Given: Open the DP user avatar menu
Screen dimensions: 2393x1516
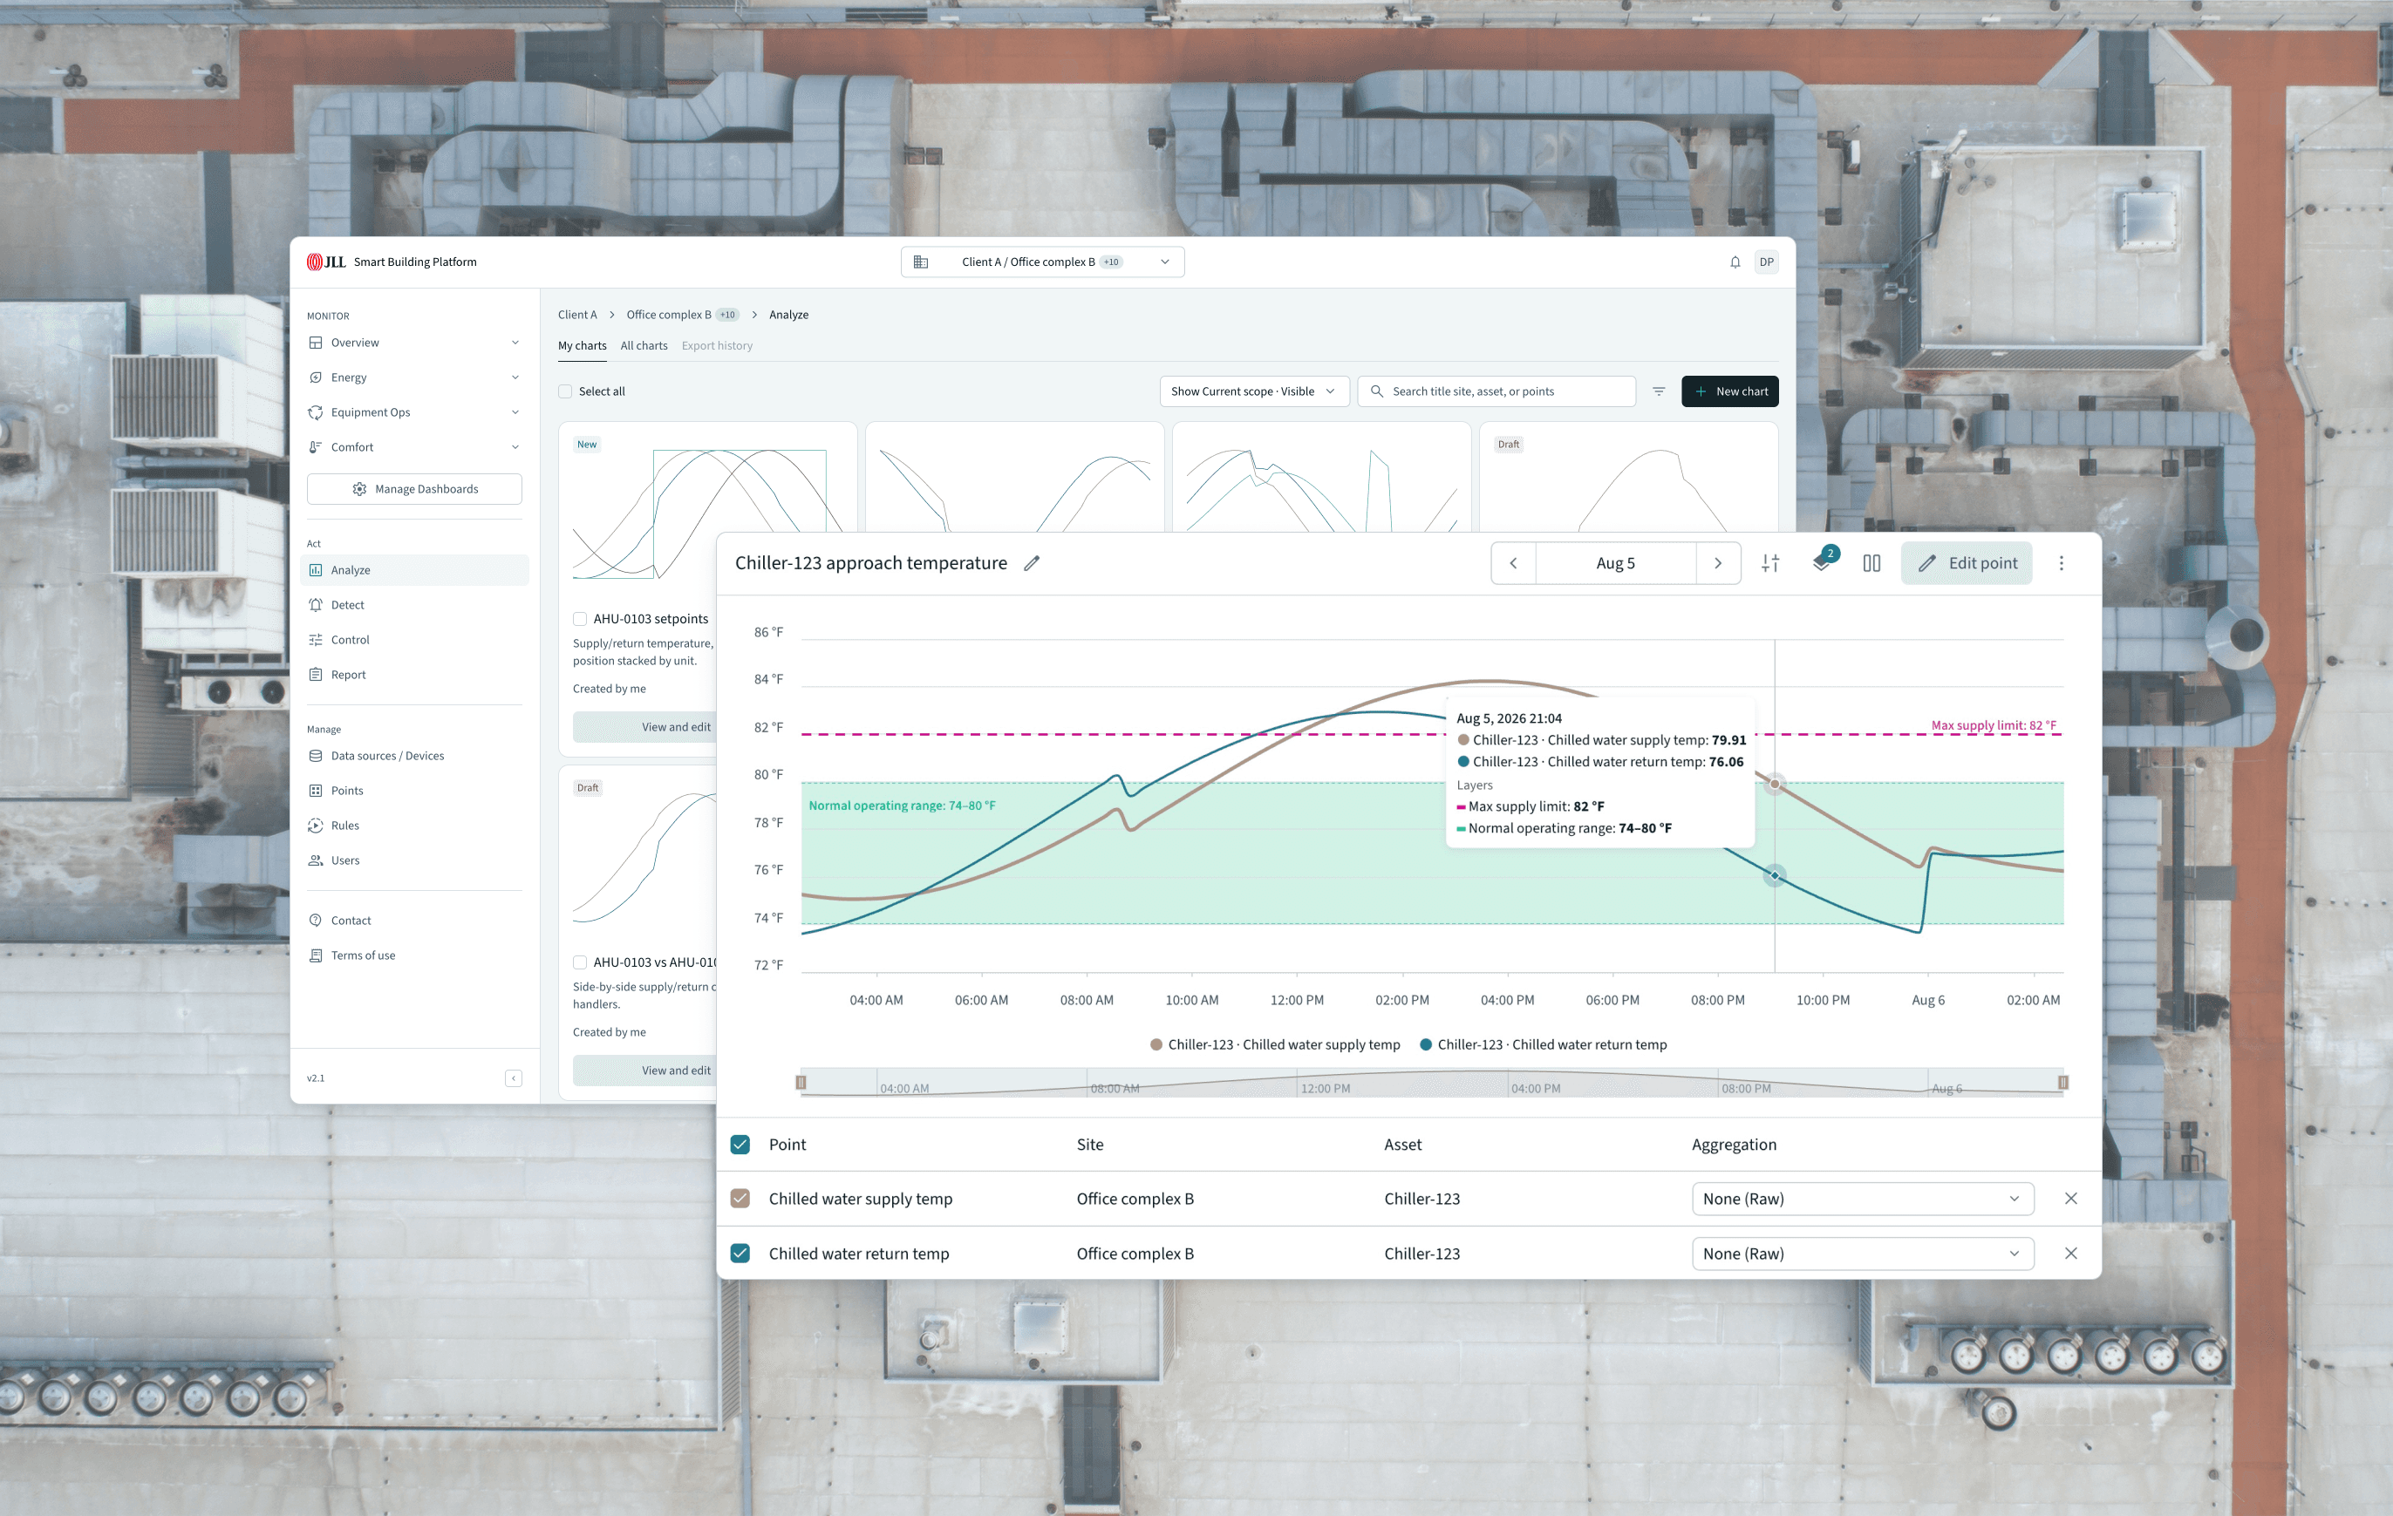Looking at the screenshot, I should 1766,262.
